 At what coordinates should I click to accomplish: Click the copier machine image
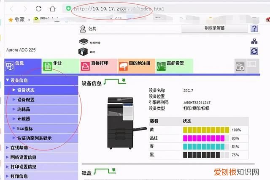[127, 123]
